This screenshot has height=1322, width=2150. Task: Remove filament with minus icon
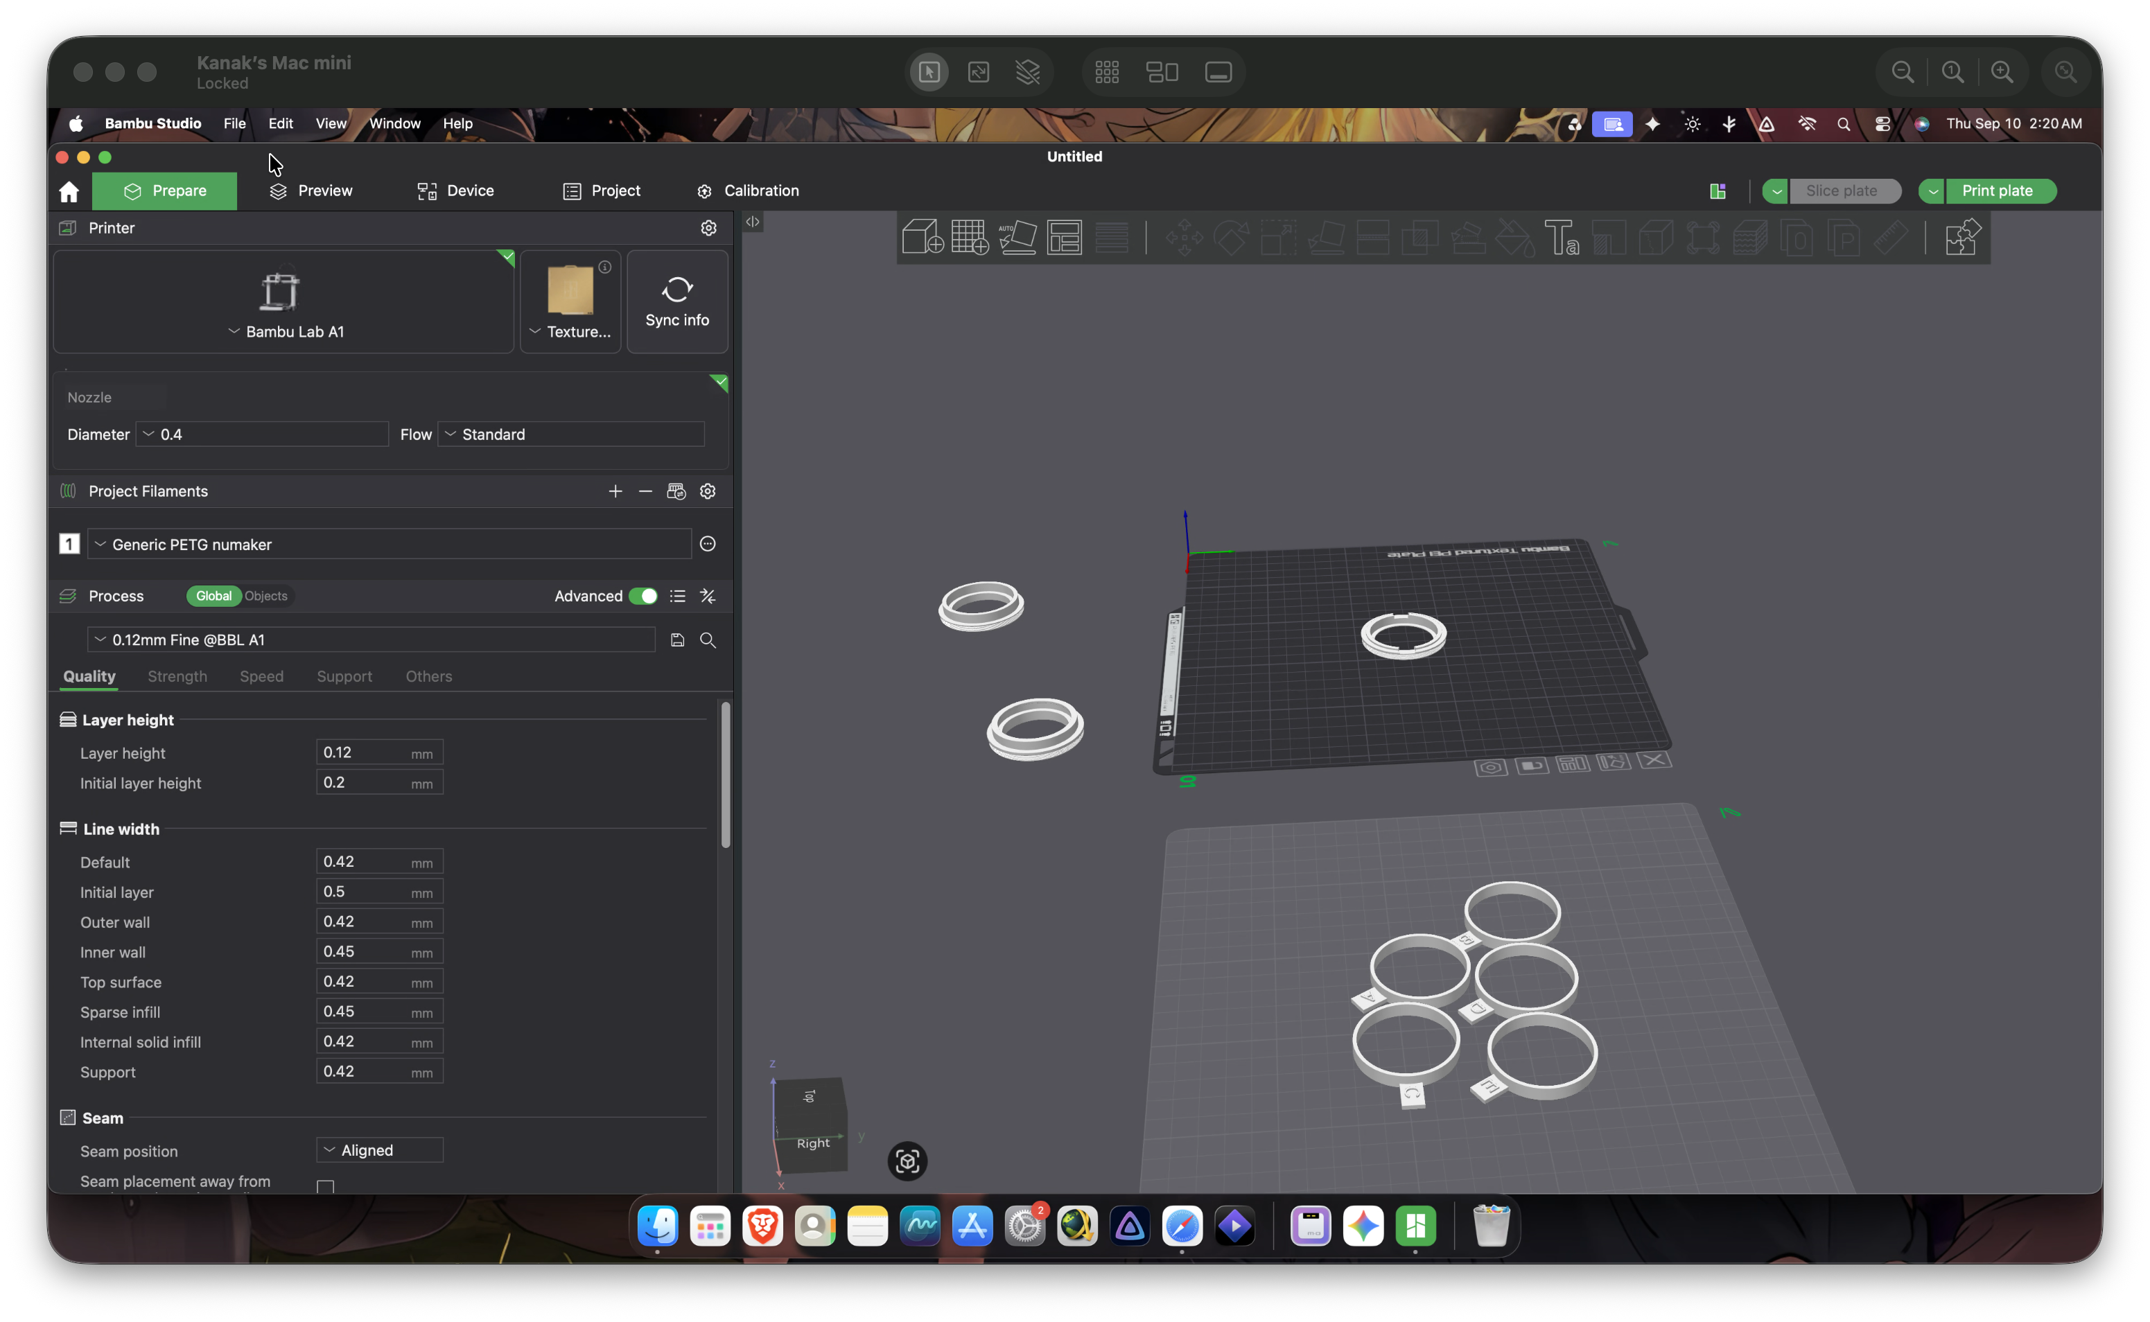pos(645,491)
